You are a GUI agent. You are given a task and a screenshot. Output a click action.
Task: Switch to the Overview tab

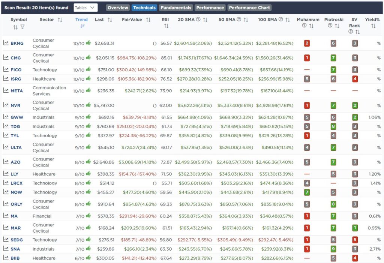point(118,8)
